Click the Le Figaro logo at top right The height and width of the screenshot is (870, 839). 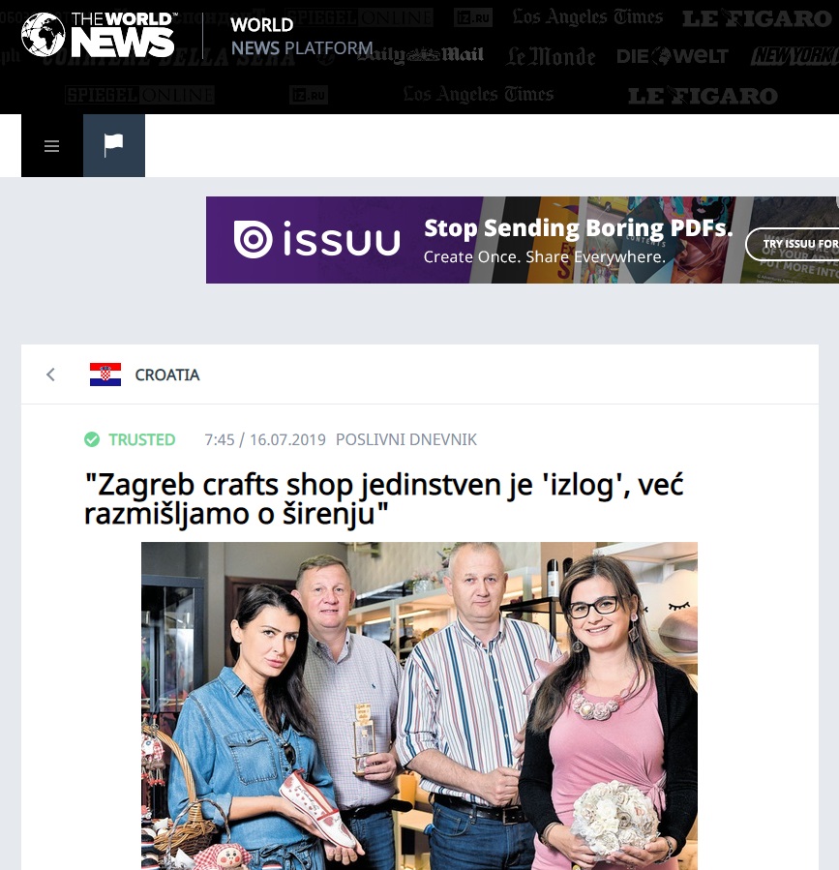click(x=757, y=18)
